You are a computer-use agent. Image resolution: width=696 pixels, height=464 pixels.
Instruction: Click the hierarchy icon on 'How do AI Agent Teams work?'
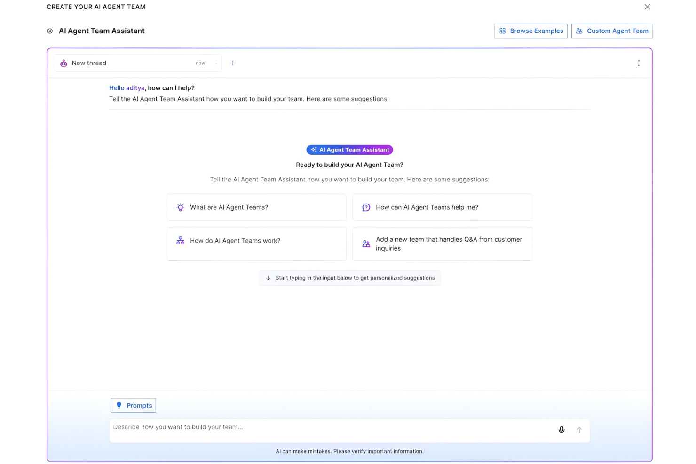click(x=180, y=240)
